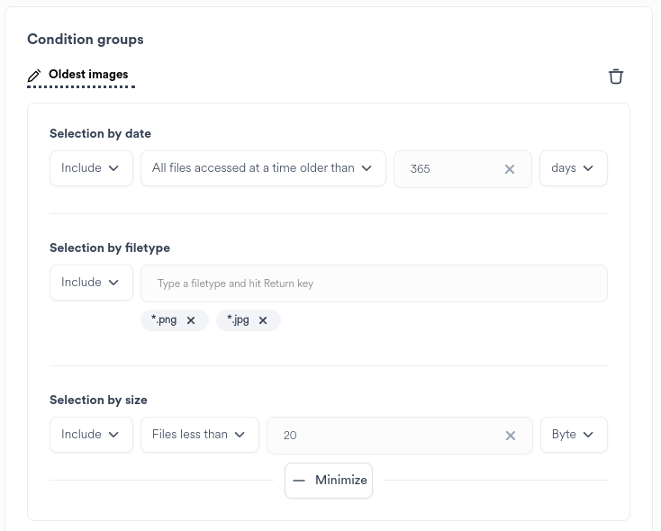Screen dimensions: 661x531
Task: Remove the *.jpg filetype tag
Action: (x=263, y=320)
